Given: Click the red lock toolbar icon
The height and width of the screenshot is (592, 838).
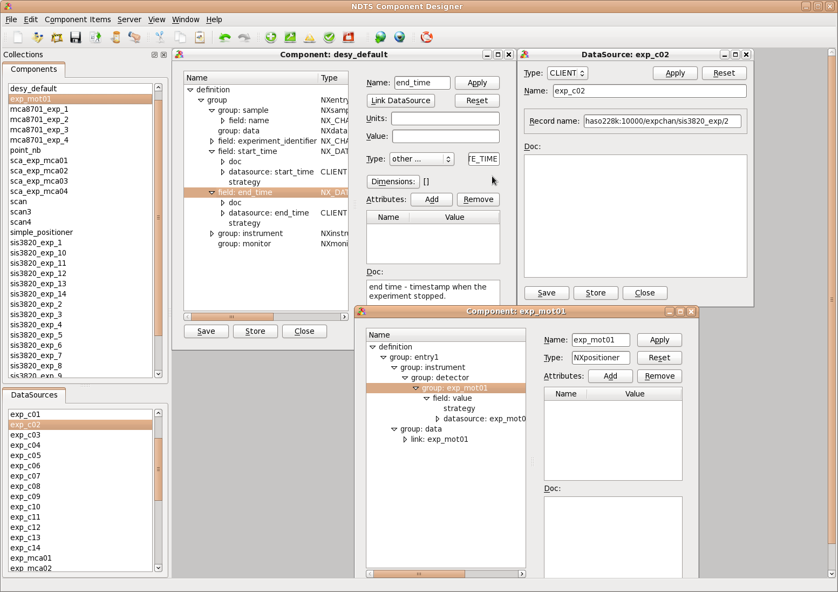Looking at the screenshot, I should coord(348,37).
